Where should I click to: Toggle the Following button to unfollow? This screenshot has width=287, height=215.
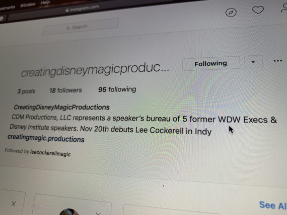(x=211, y=64)
